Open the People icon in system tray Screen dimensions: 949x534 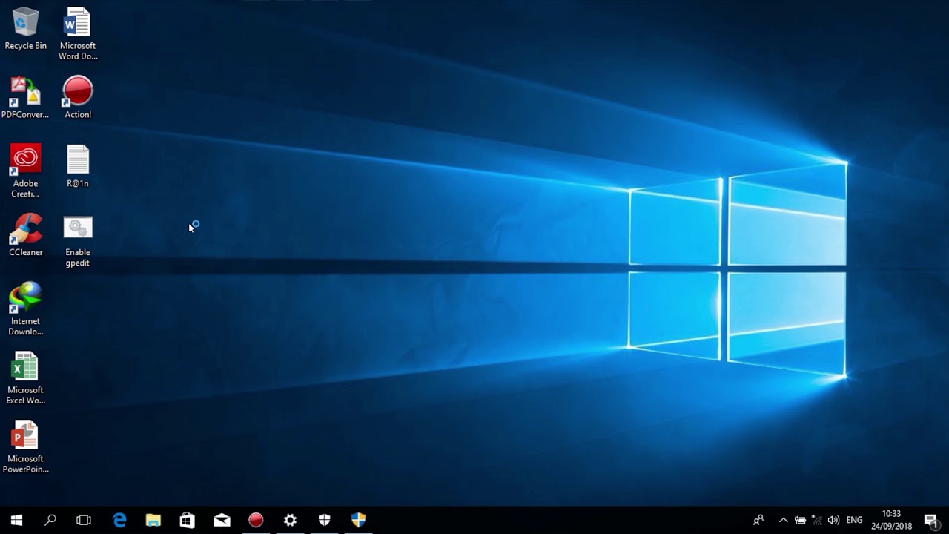pos(758,520)
